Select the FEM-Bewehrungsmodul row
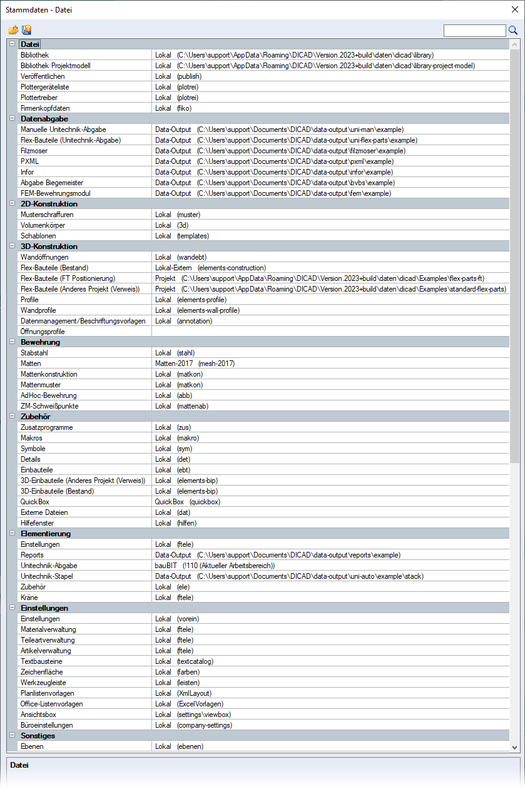 pos(263,193)
